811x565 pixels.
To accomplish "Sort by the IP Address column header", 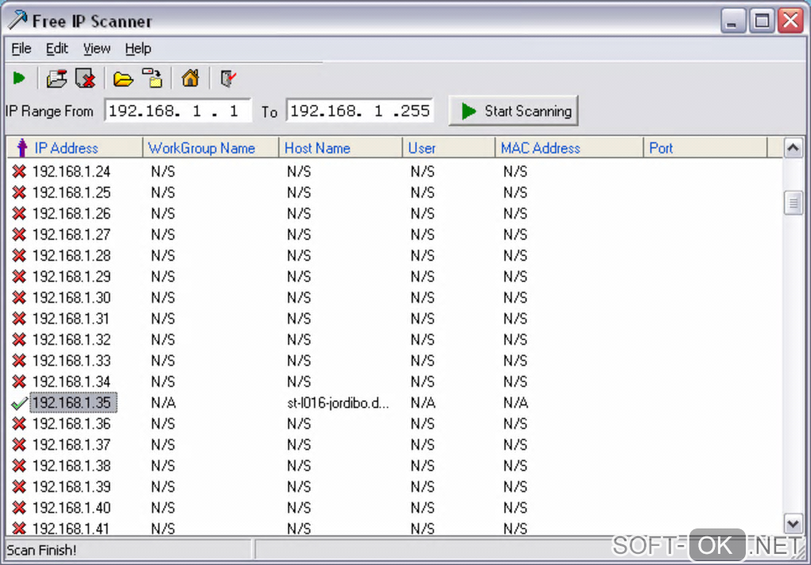I will (74, 148).
